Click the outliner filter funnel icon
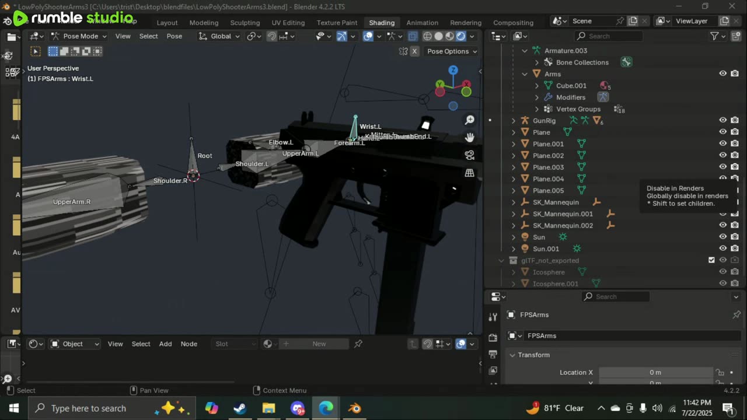The image size is (747, 420). (714, 36)
